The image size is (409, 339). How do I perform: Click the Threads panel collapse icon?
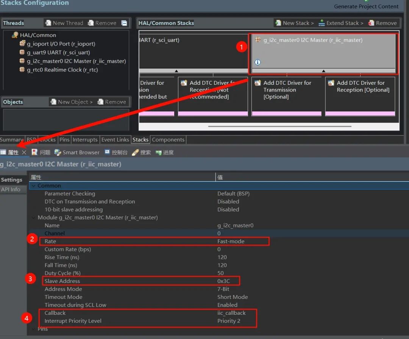(x=124, y=23)
